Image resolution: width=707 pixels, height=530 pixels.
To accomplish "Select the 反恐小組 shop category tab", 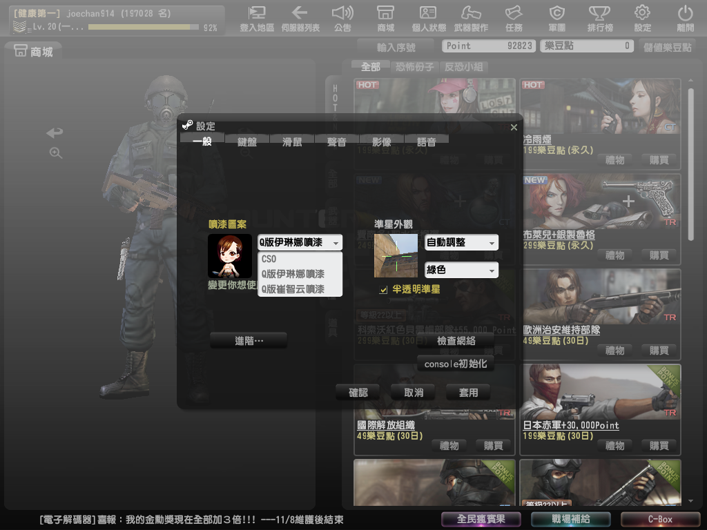I will pos(464,67).
